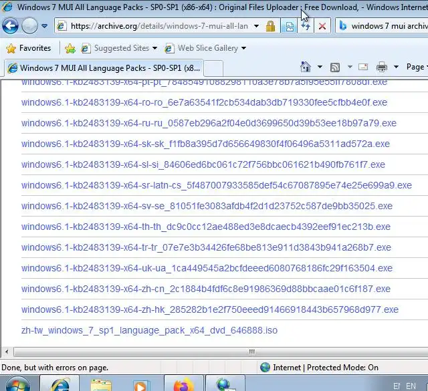Open the Page menu
This screenshot has height=391, width=428.
coord(417,67)
